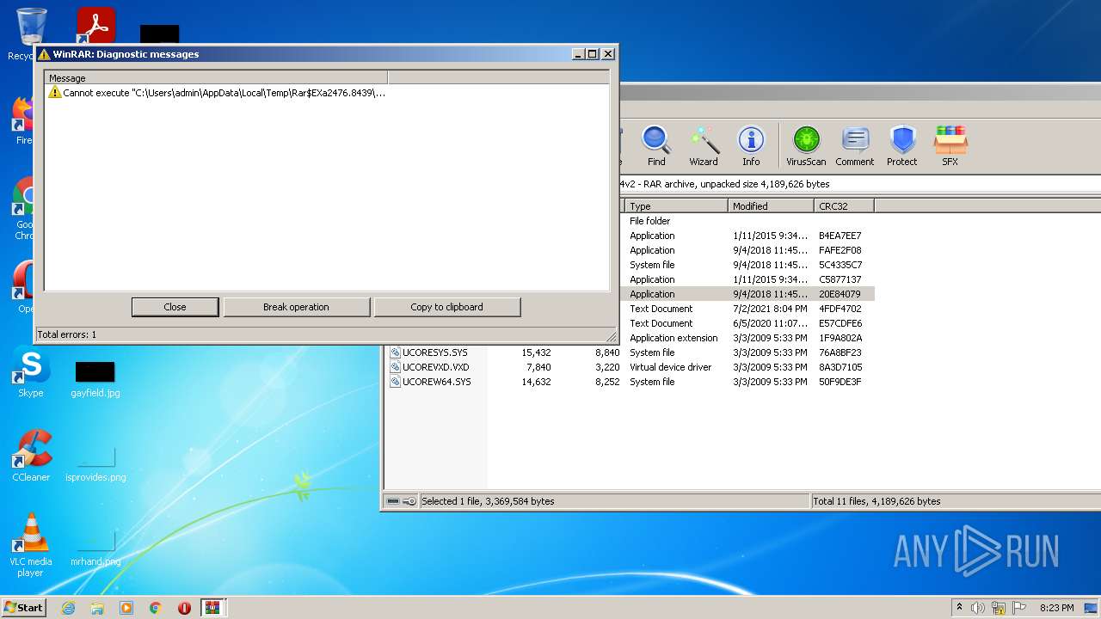
Task: Open Opera from the taskbar
Action: 184,608
